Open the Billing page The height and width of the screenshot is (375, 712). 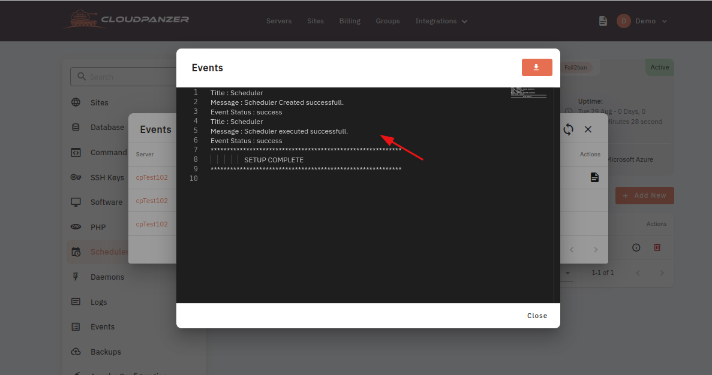click(x=350, y=21)
